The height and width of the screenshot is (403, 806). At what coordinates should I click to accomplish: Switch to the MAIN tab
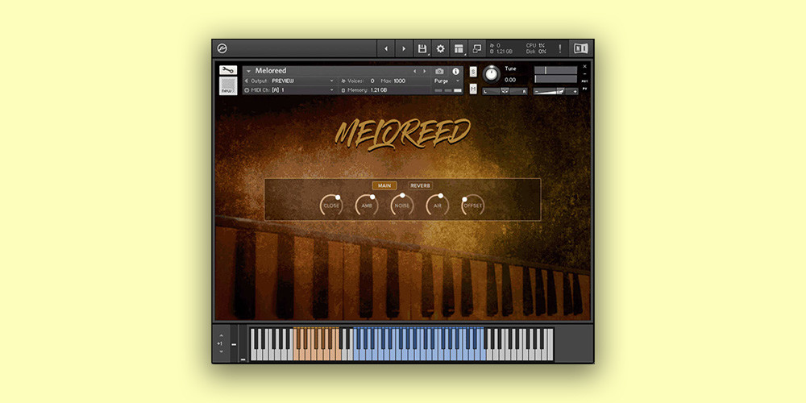tap(384, 185)
